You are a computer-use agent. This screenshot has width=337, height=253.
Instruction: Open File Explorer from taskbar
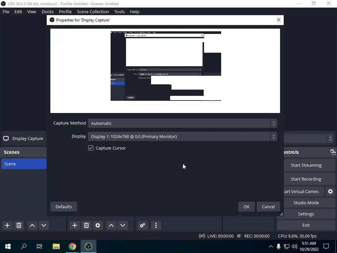(x=56, y=246)
